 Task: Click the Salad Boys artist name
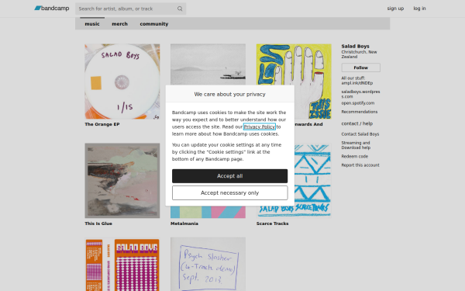(x=355, y=46)
